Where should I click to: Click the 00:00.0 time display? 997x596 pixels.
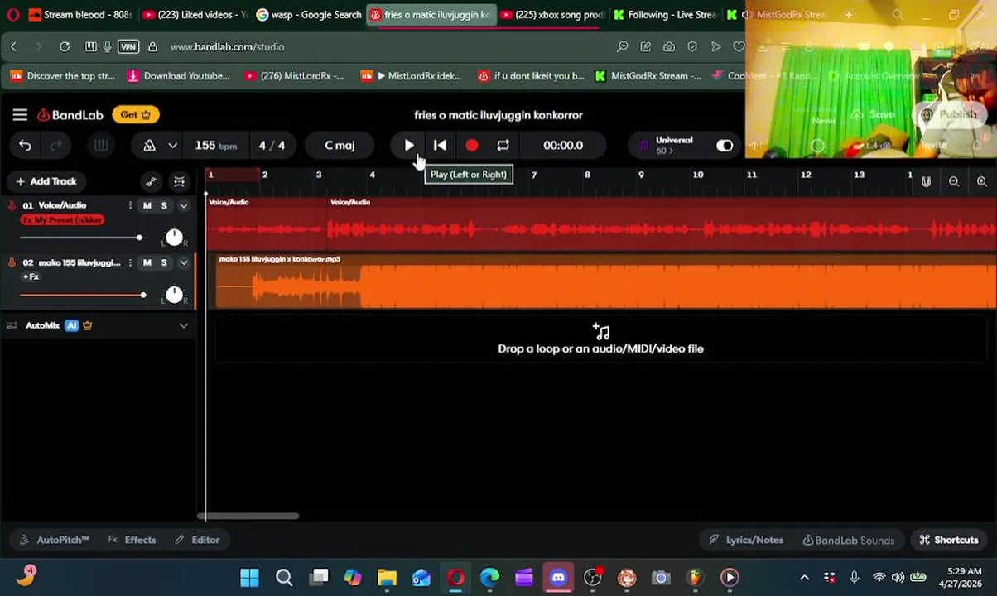pyautogui.click(x=563, y=146)
